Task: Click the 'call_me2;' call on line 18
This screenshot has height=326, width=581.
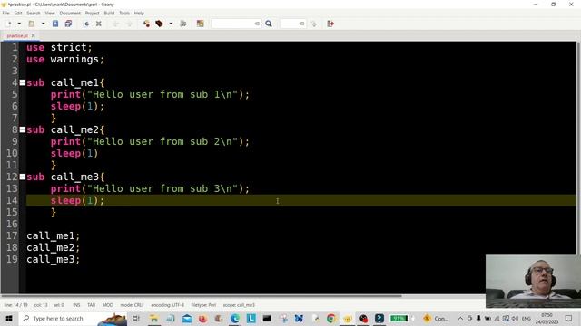Action: tap(53, 247)
